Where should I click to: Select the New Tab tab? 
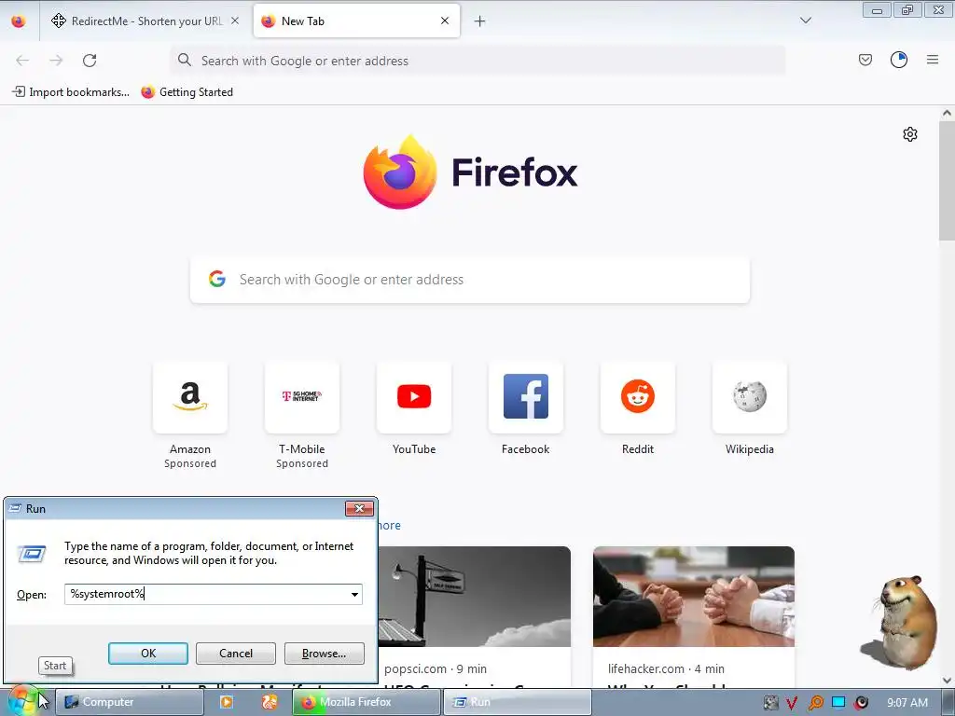pyautogui.click(x=356, y=21)
